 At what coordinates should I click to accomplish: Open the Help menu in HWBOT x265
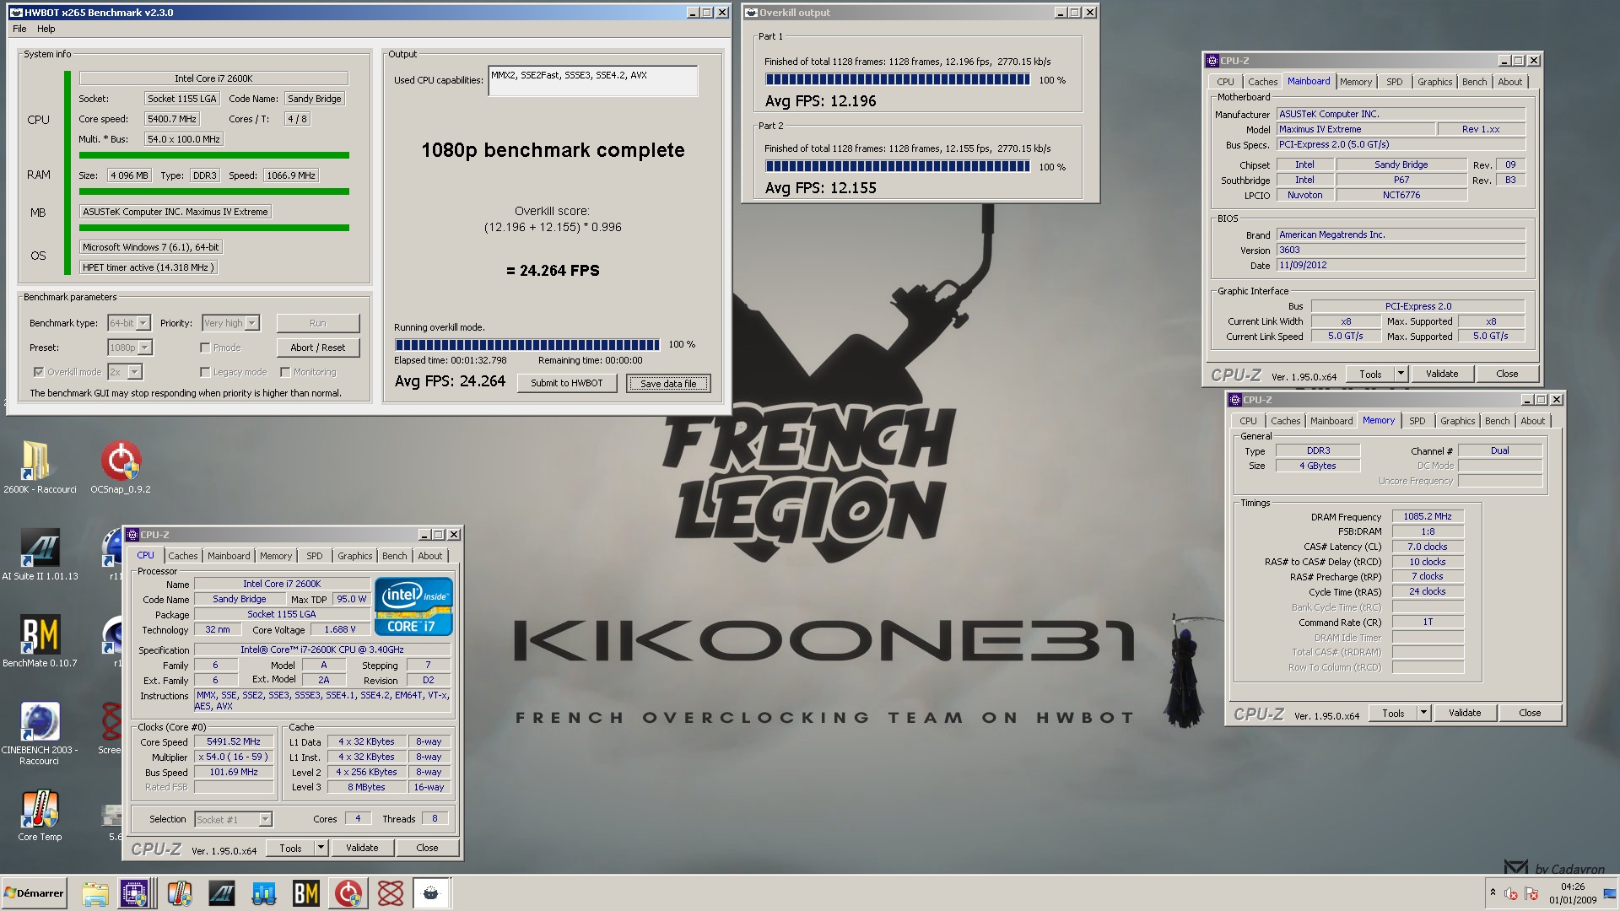tap(46, 29)
